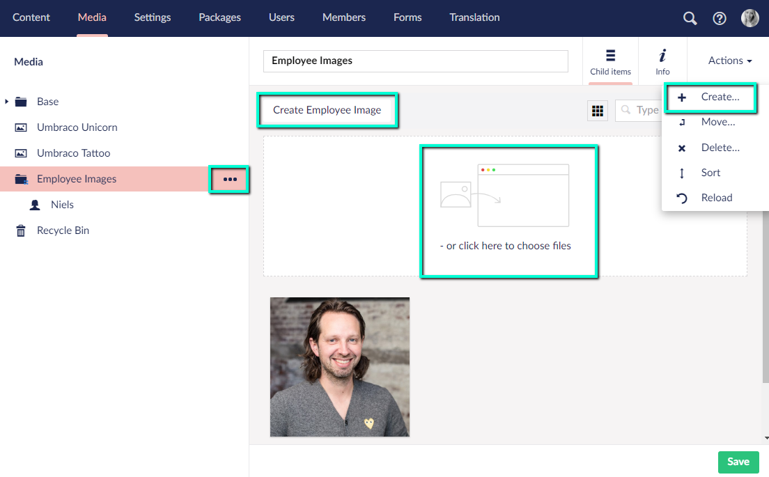The image size is (769, 477).
Task: Click the Info italic i icon
Action: click(662, 56)
